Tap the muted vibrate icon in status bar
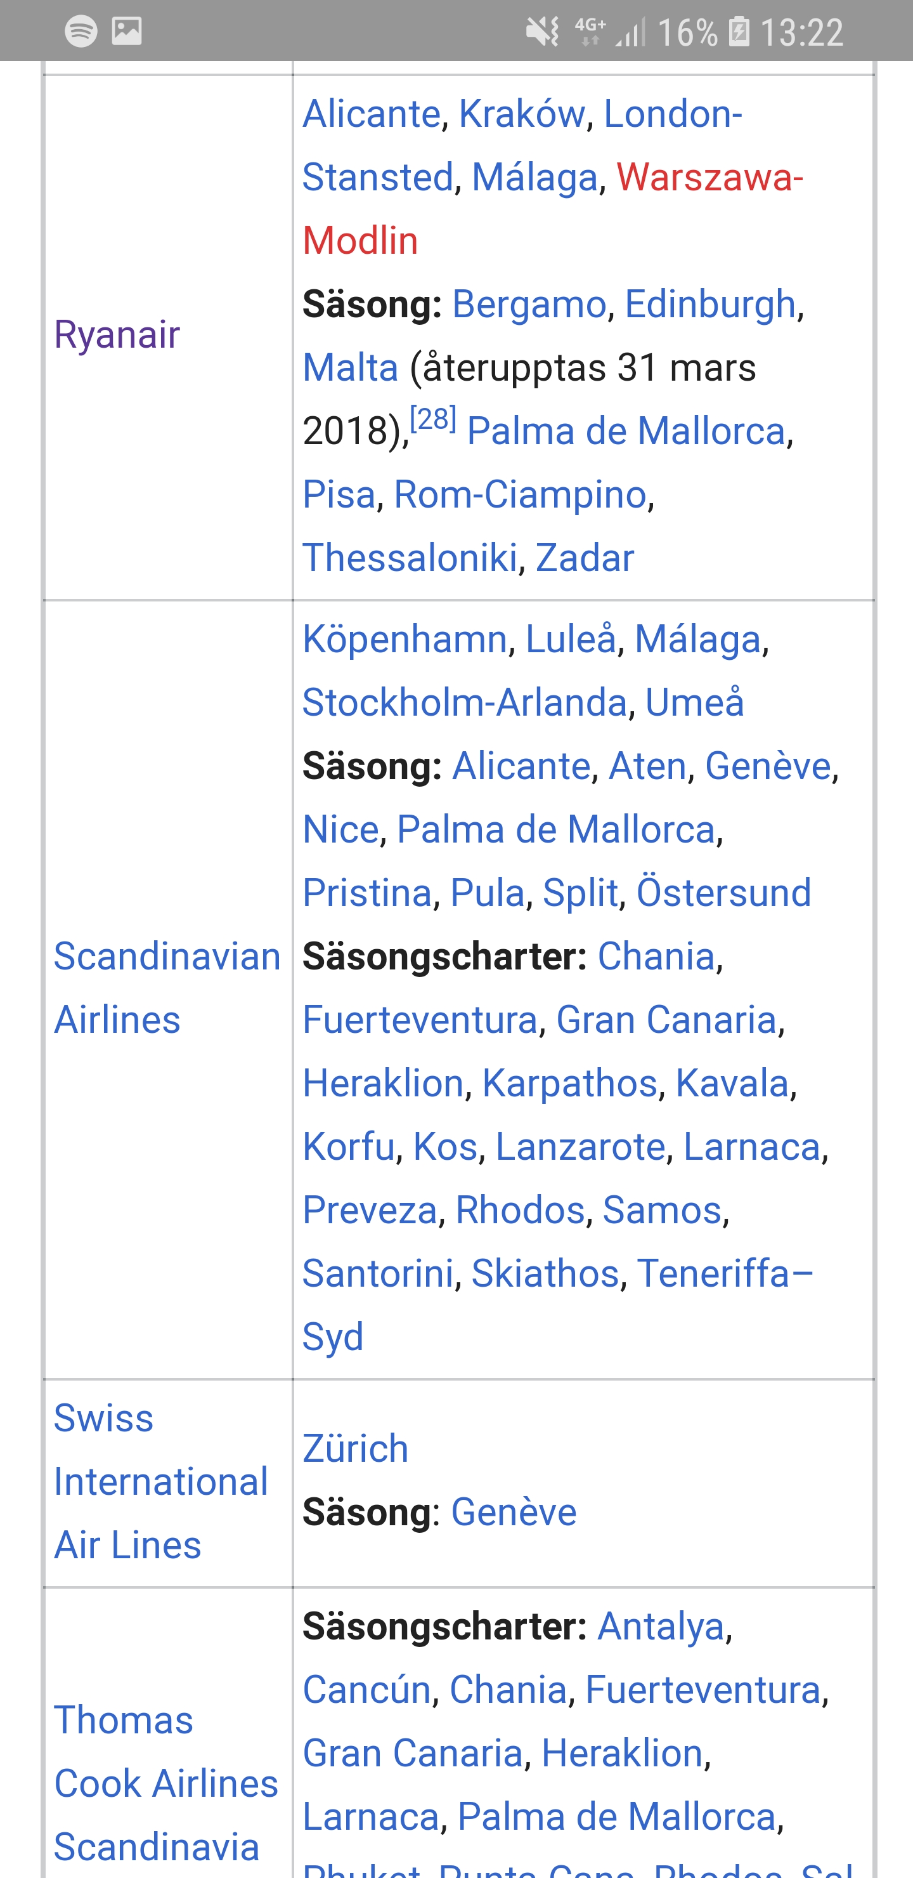The height and width of the screenshot is (1878, 913). click(543, 31)
